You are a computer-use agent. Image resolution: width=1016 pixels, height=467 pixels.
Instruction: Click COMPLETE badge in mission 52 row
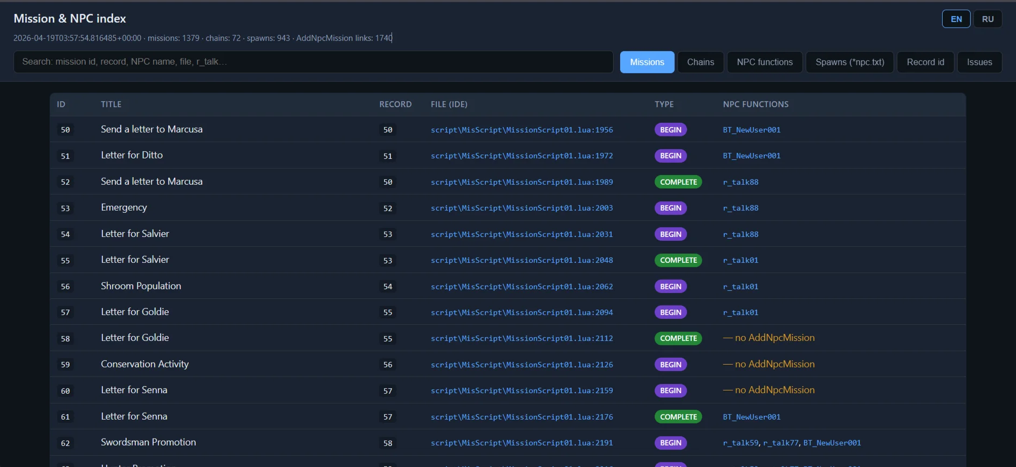point(678,182)
